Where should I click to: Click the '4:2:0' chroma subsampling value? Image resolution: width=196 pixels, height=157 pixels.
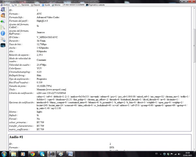[x=39, y=72]
